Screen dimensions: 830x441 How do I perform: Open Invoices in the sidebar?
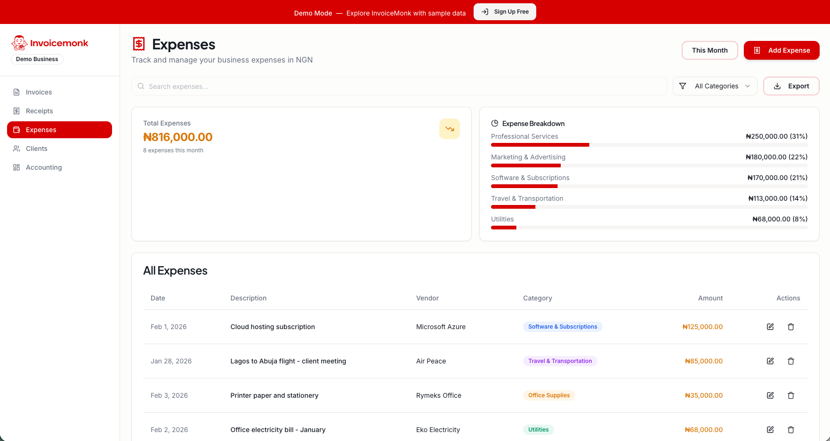click(x=59, y=92)
